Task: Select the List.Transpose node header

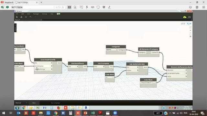Action: click(x=103, y=63)
